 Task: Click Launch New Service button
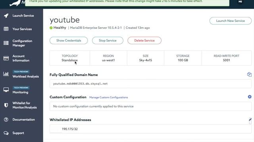click(x=230, y=21)
